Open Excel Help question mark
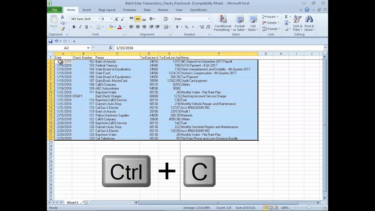The height and width of the screenshot is (211, 375). click(307, 10)
